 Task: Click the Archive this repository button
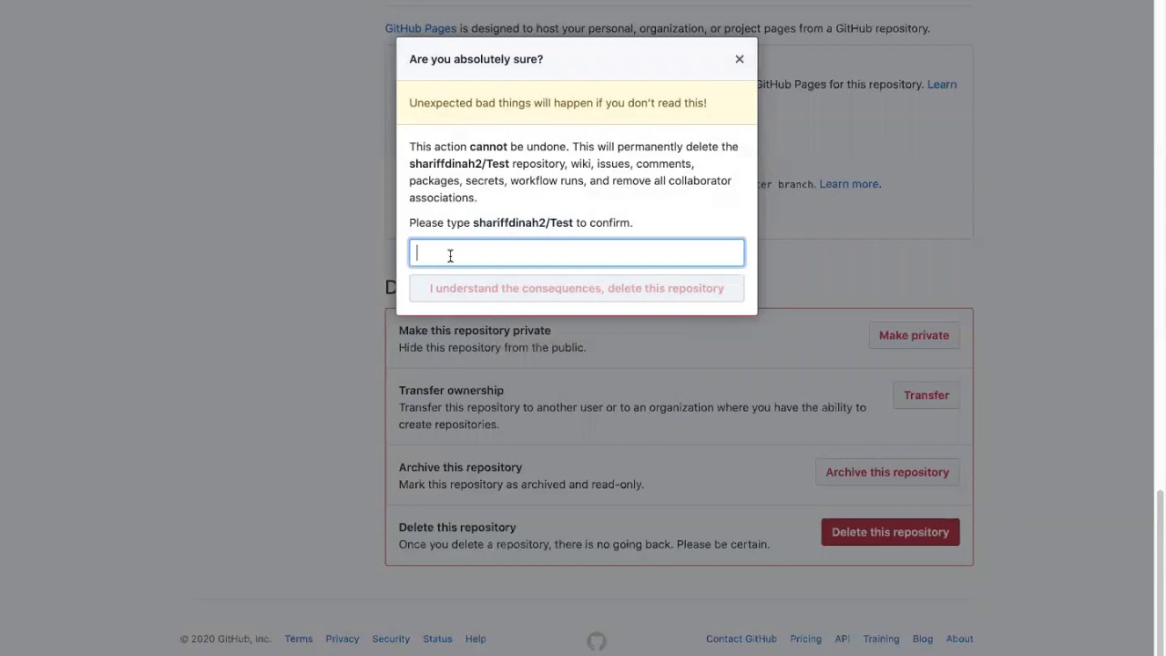(x=887, y=472)
